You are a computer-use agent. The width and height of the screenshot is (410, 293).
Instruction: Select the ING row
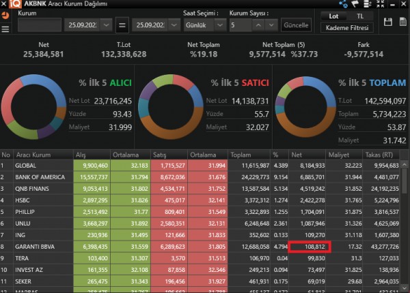click(x=200, y=235)
